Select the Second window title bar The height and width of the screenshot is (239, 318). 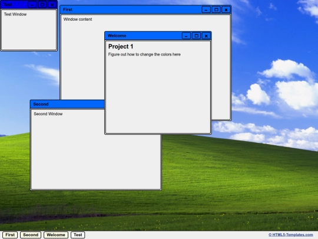click(67, 104)
